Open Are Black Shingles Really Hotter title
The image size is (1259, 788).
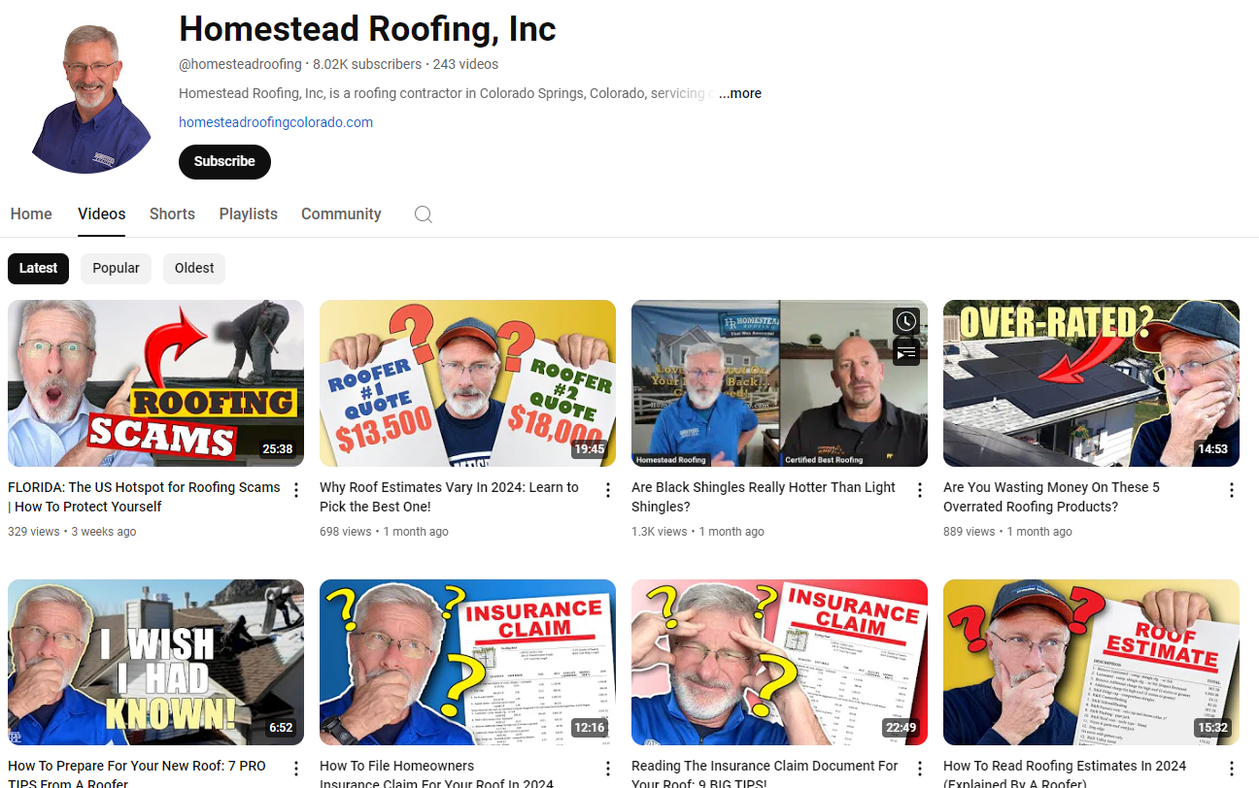tap(764, 497)
